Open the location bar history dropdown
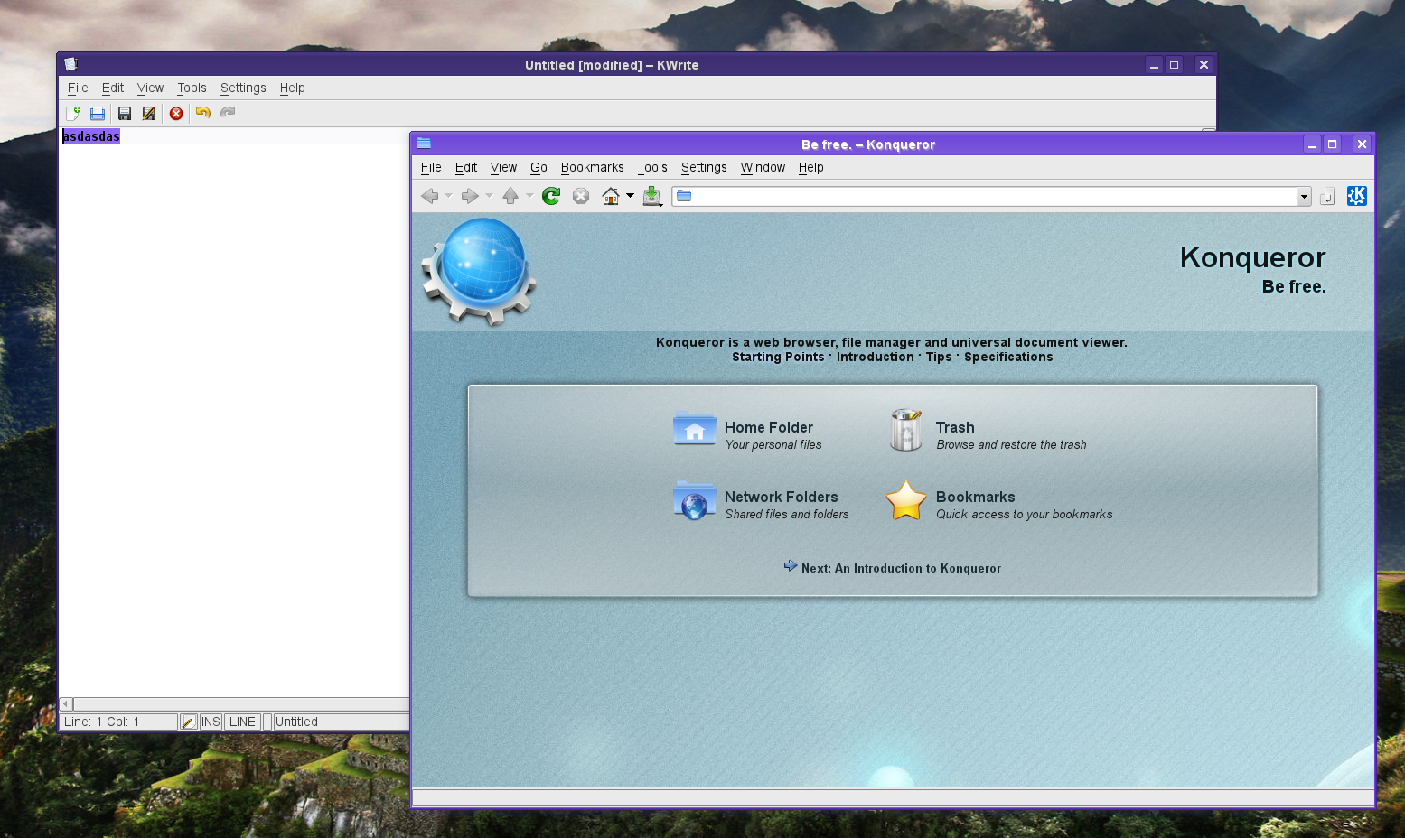This screenshot has width=1405, height=838. tap(1304, 197)
